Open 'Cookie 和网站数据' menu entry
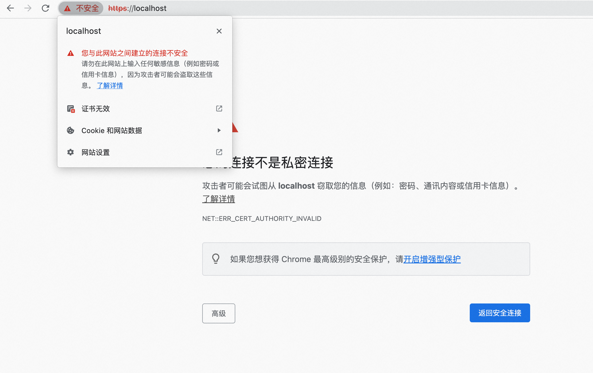 click(x=145, y=130)
